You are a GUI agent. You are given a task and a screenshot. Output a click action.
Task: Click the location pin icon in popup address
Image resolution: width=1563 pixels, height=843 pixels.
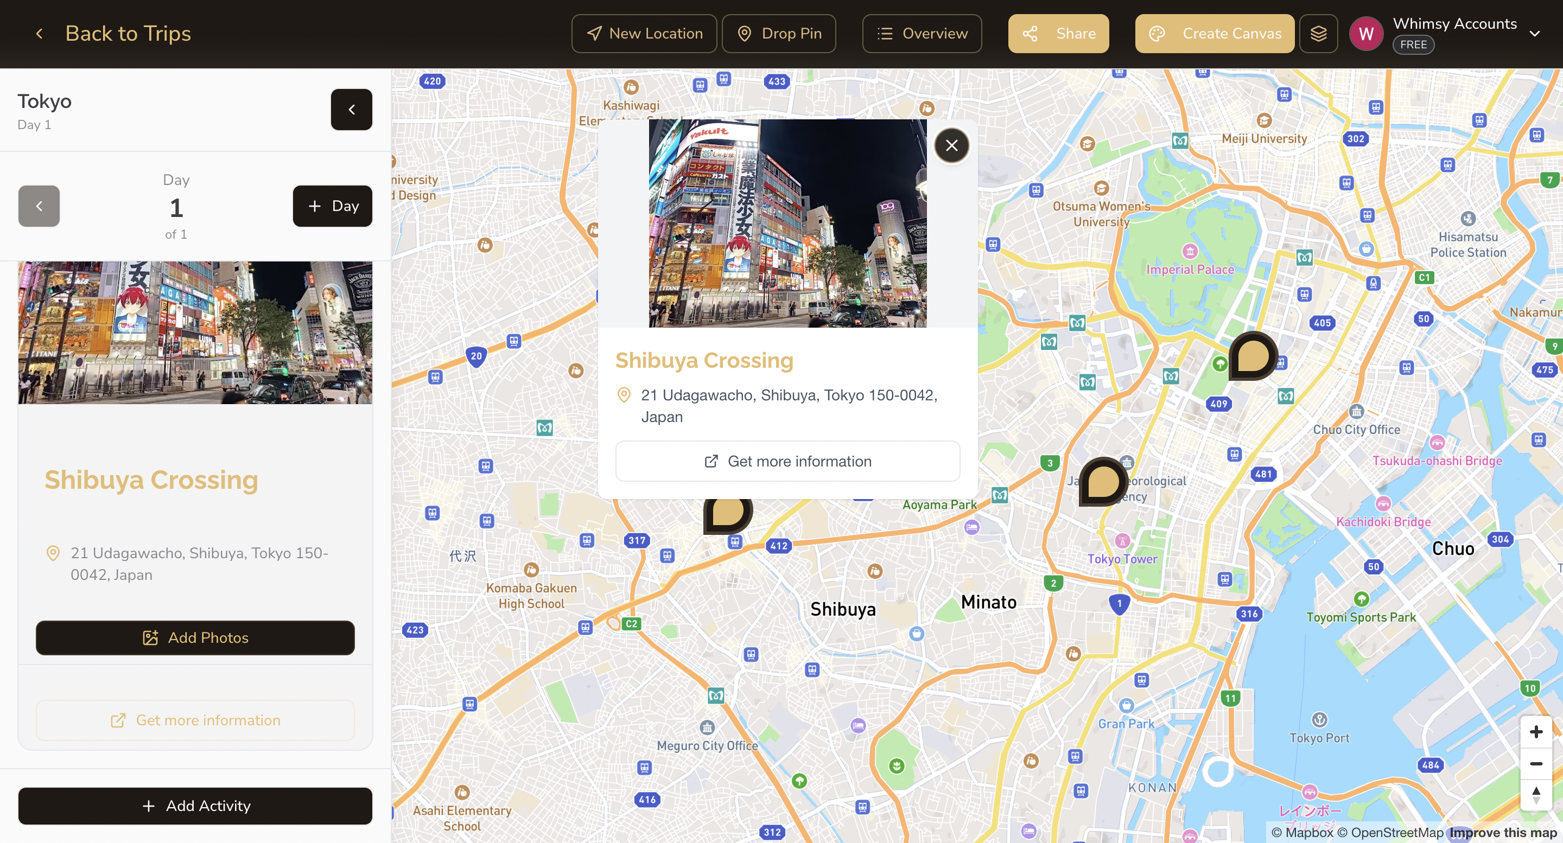point(623,395)
